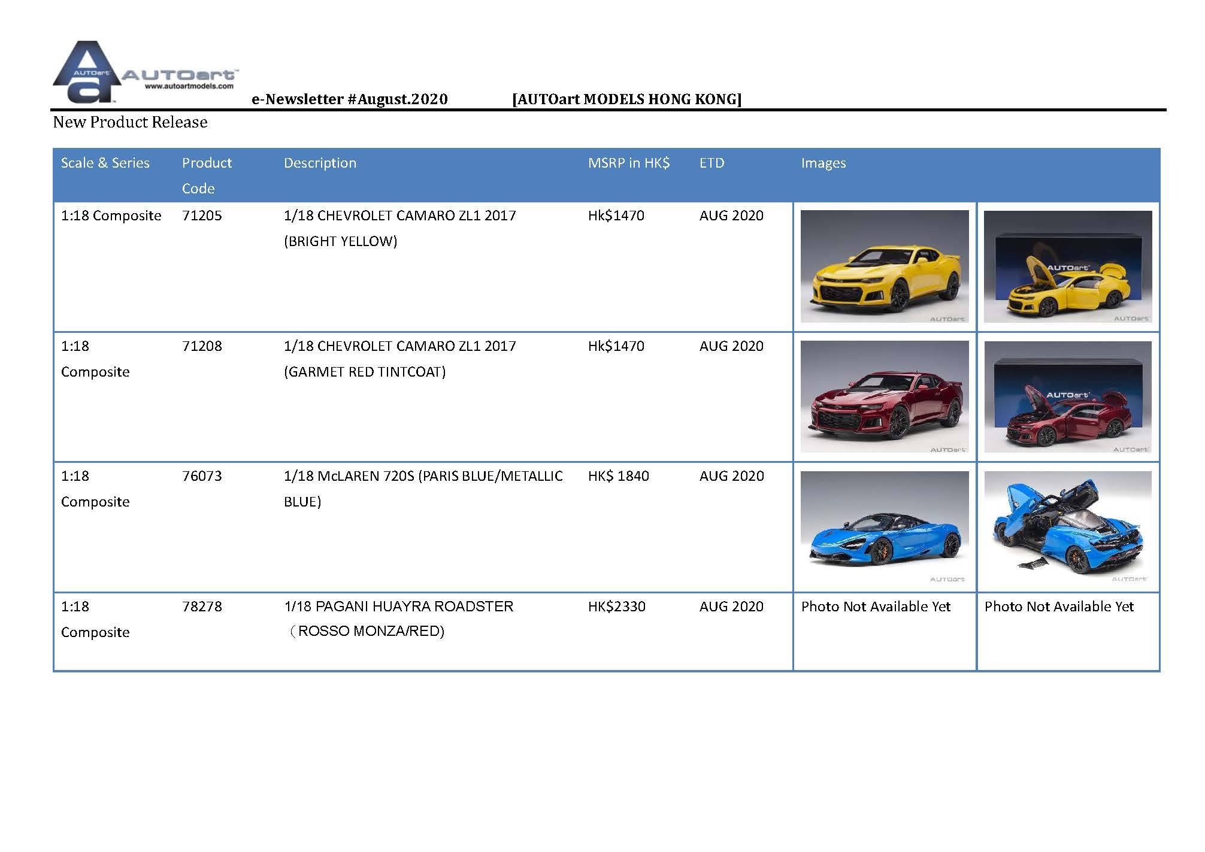Select product code 78278
This screenshot has height=852, width=1205.
click(x=202, y=607)
